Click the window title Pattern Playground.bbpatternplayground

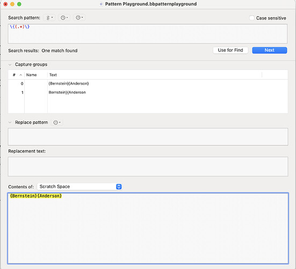point(151,4)
